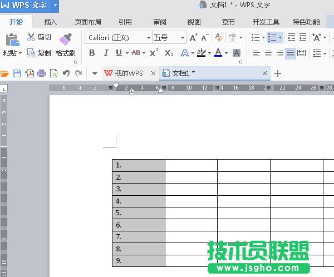
Task: Toggle Italic formatting
Action: point(106,53)
